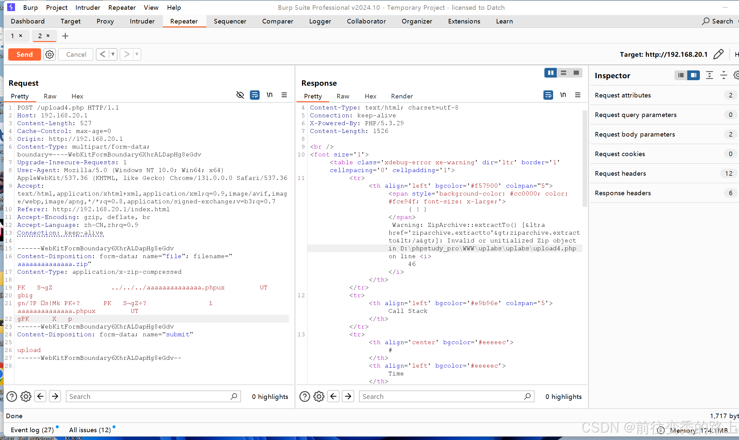Click the help icon below the Request panel

click(x=12, y=396)
